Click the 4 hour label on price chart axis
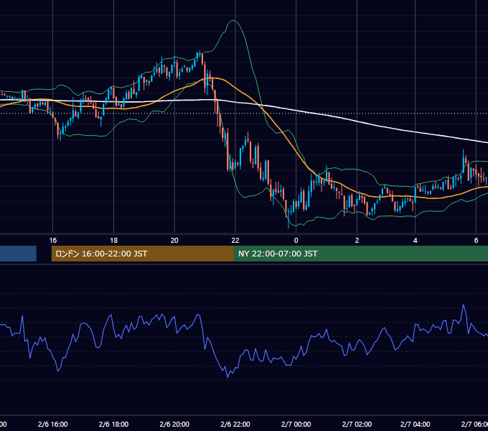This screenshot has width=488, height=431. (x=416, y=241)
